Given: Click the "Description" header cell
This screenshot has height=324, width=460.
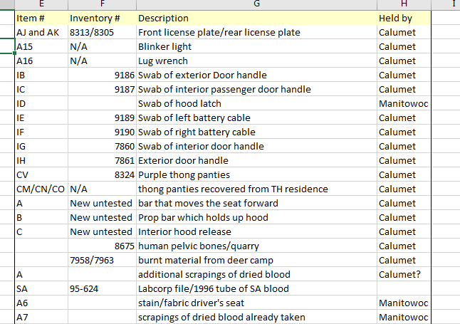Looking at the screenshot, I should (164, 18).
